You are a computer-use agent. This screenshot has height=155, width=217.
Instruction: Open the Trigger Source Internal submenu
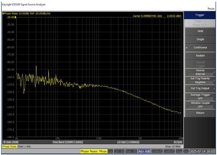(200, 72)
